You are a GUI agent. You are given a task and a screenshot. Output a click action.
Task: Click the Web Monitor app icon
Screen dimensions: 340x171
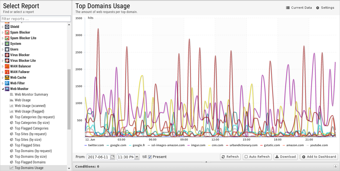7,89
